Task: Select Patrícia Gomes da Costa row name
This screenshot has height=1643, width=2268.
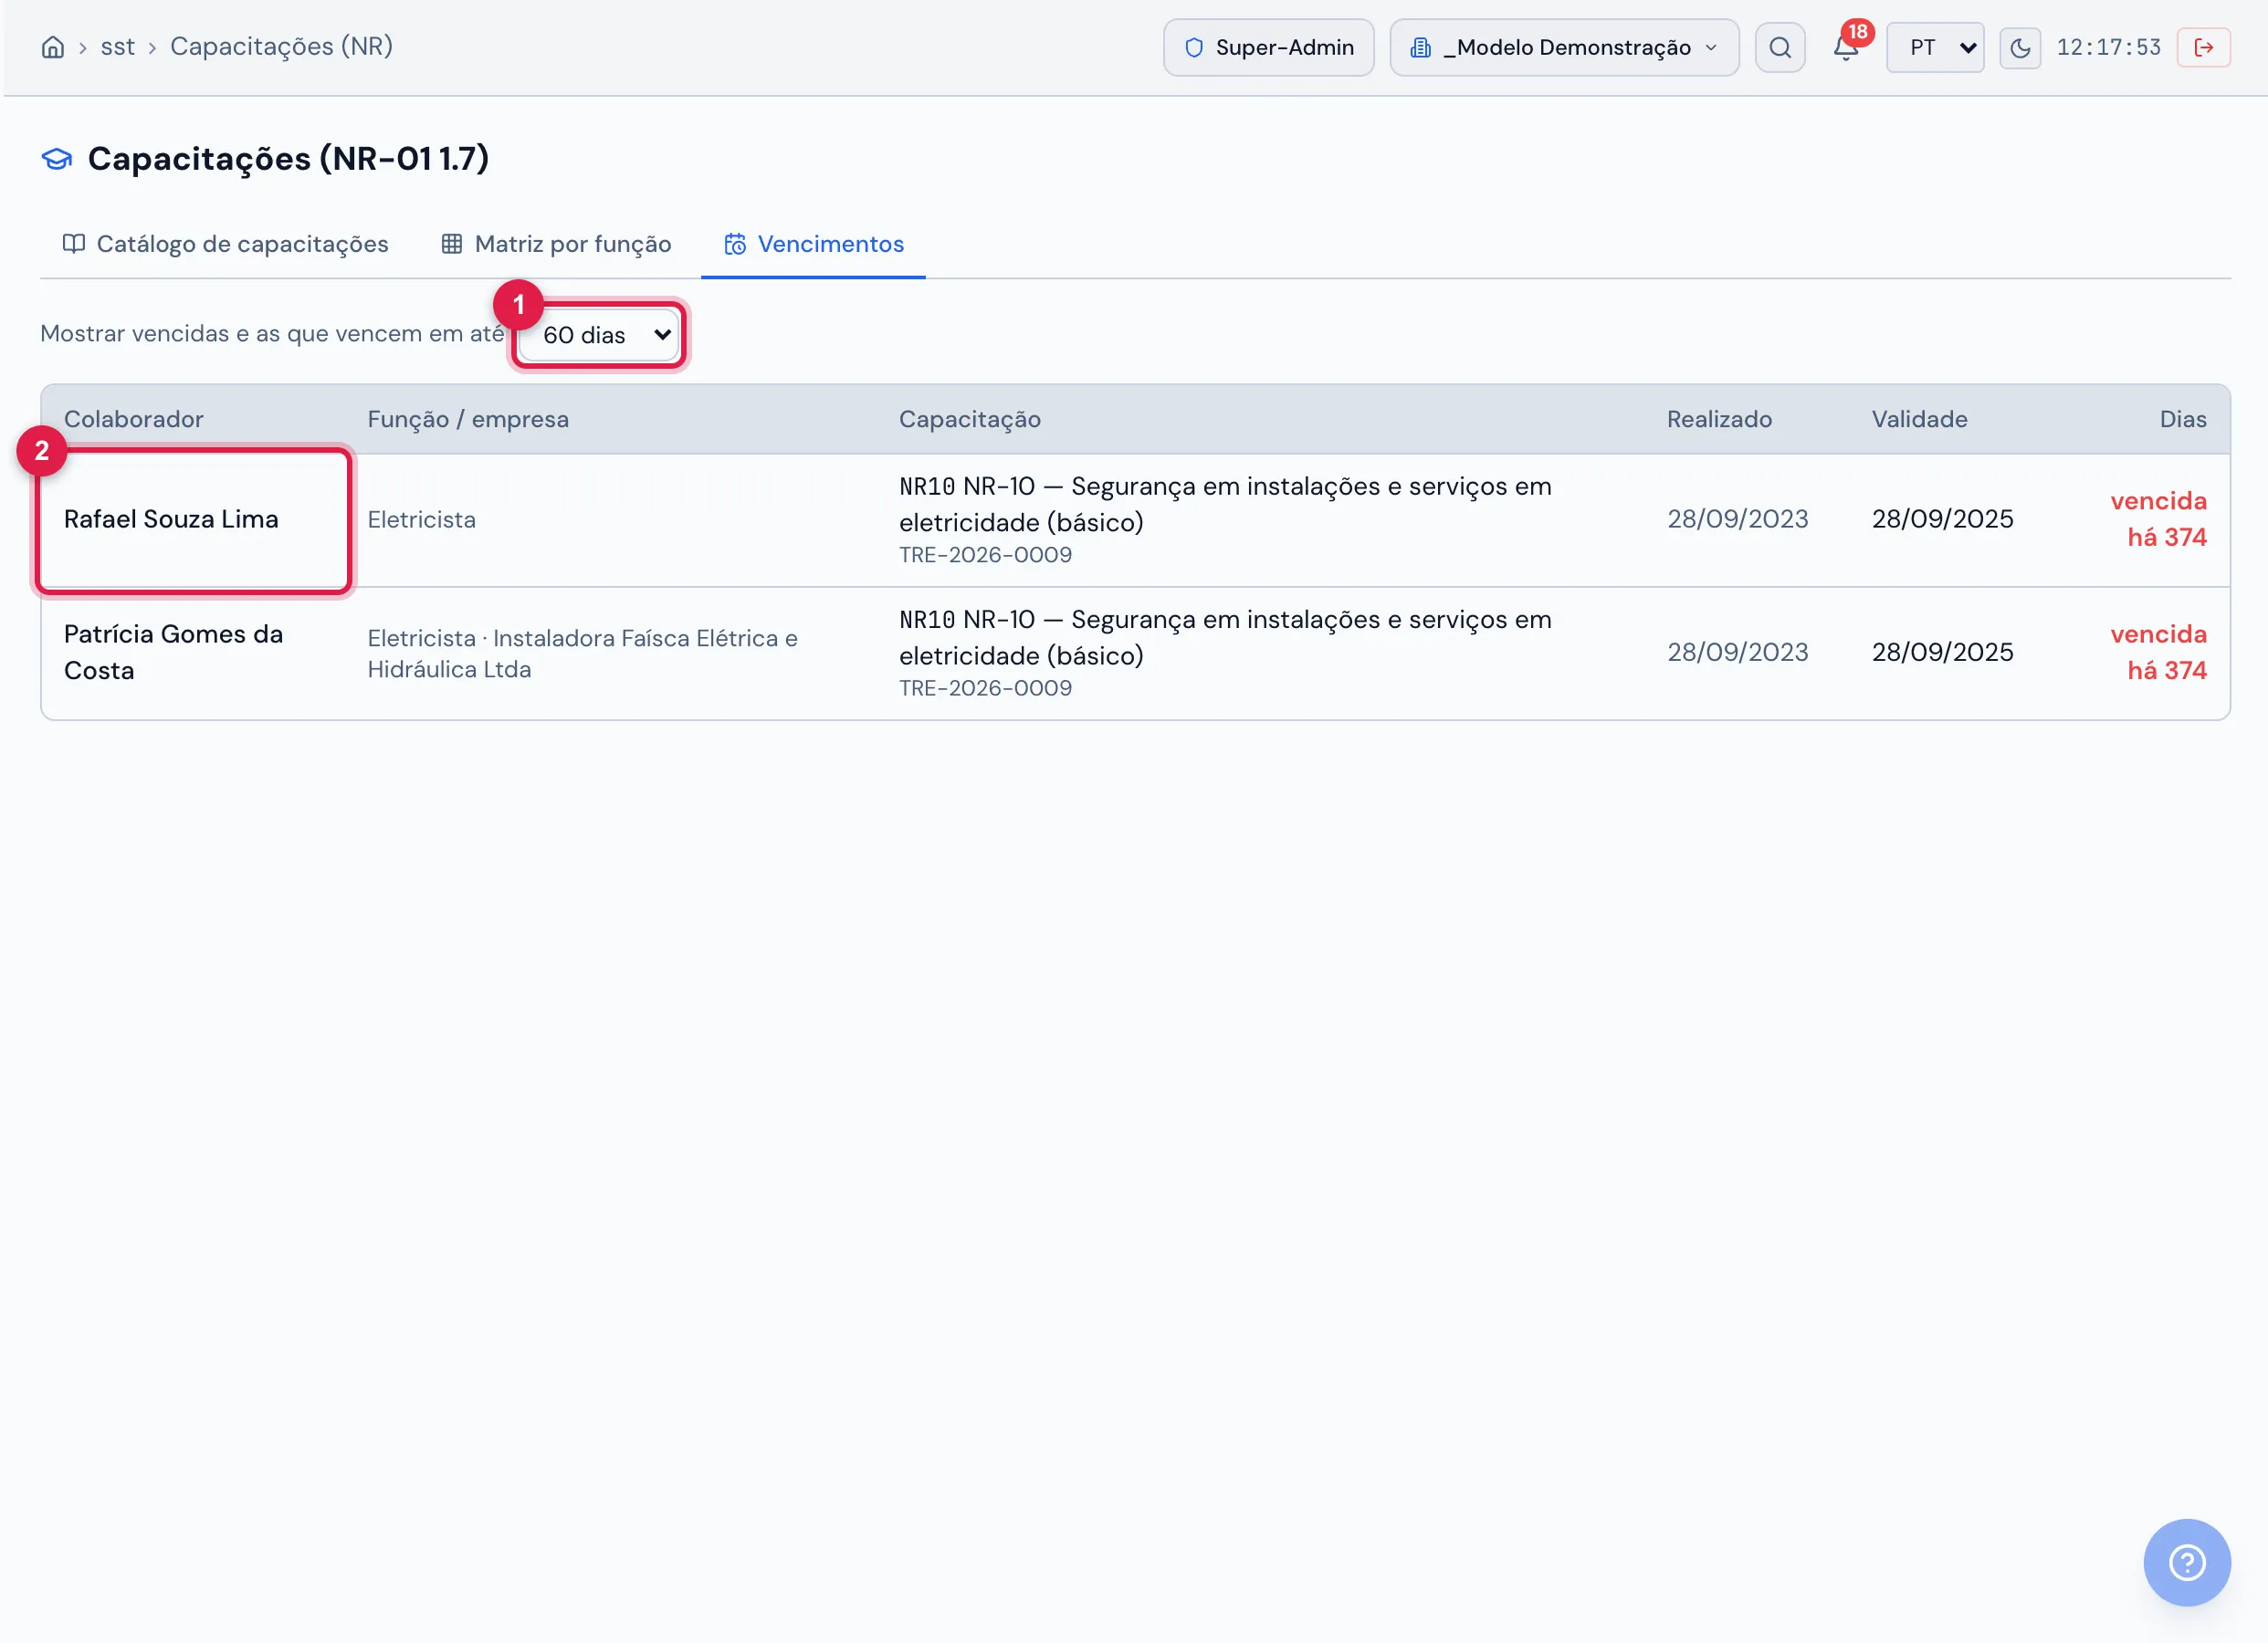Action: tap(174, 652)
